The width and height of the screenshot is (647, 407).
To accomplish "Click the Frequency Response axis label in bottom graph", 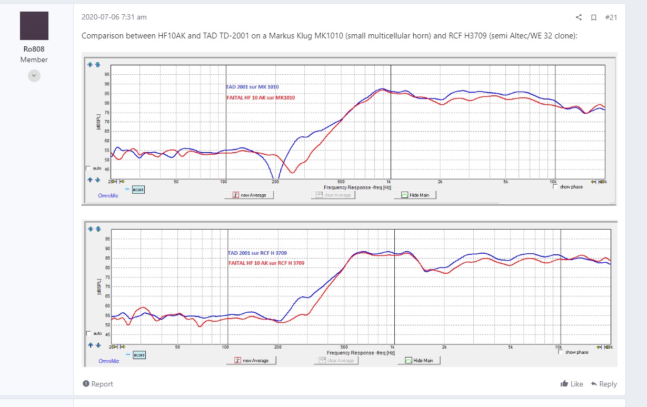I will (361, 353).
